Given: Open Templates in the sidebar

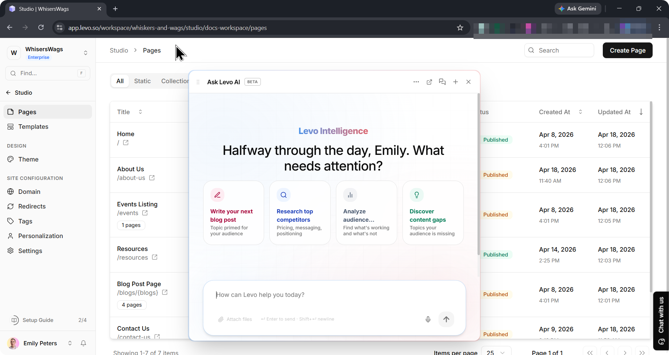Looking at the screenshot, I should 33,127.
